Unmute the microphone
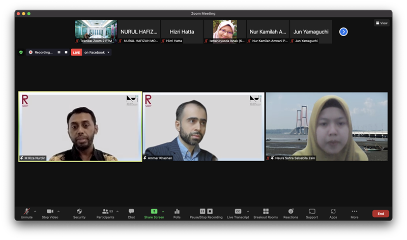The image size is (407, 240). (26, 212)
